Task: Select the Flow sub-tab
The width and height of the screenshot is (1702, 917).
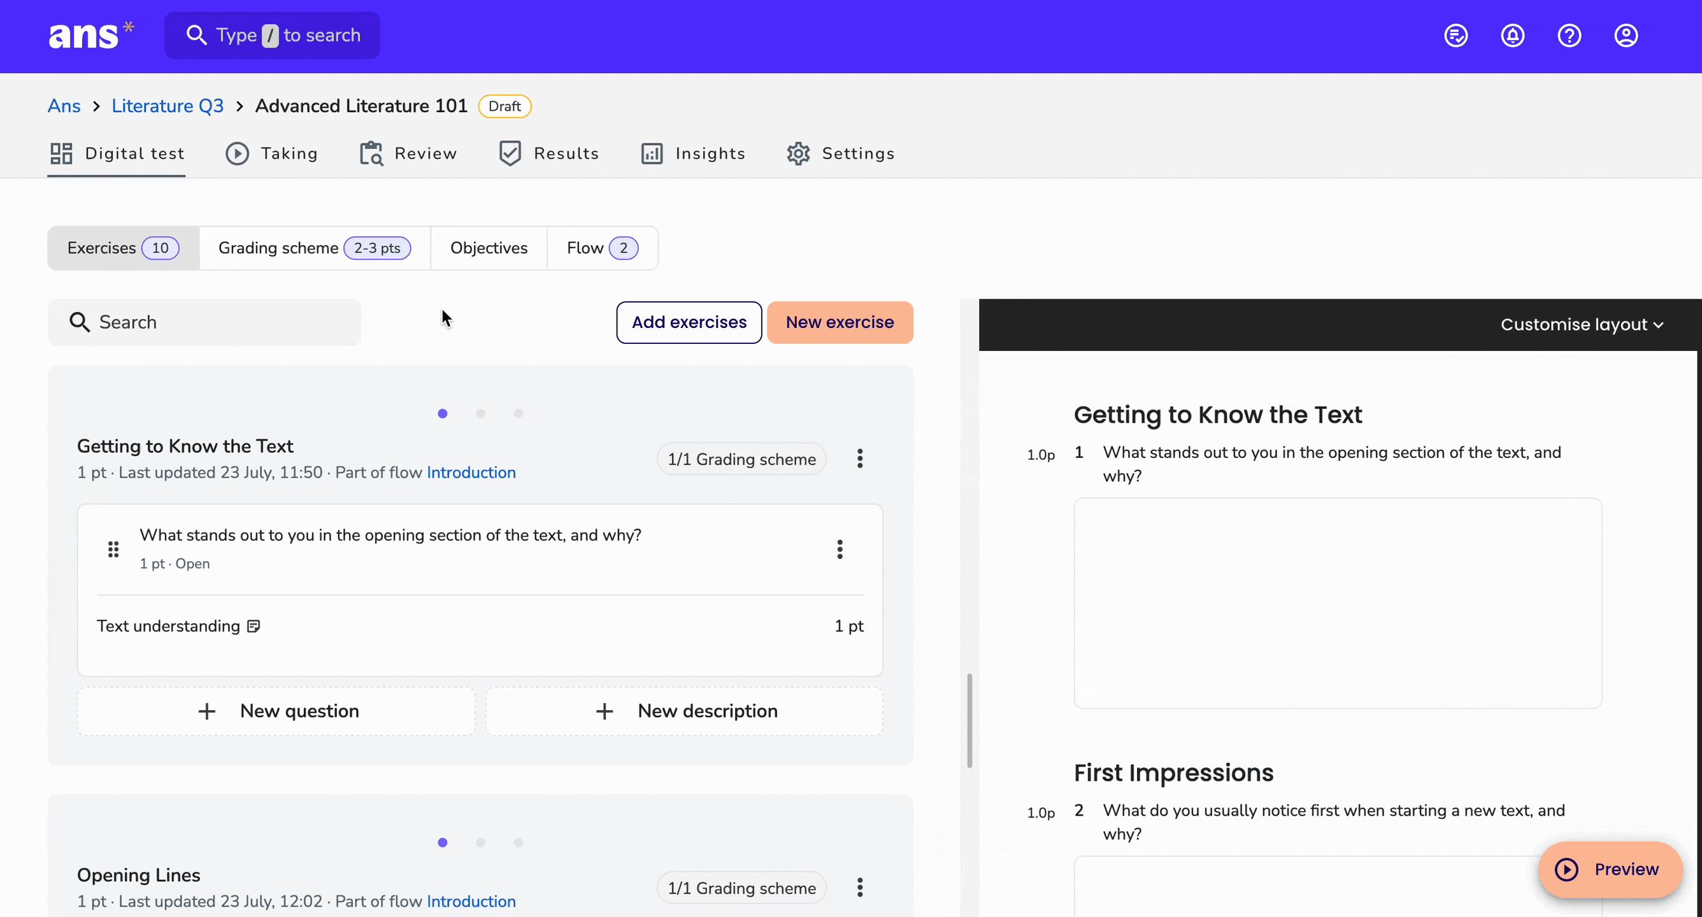Action: click(603, 248)
